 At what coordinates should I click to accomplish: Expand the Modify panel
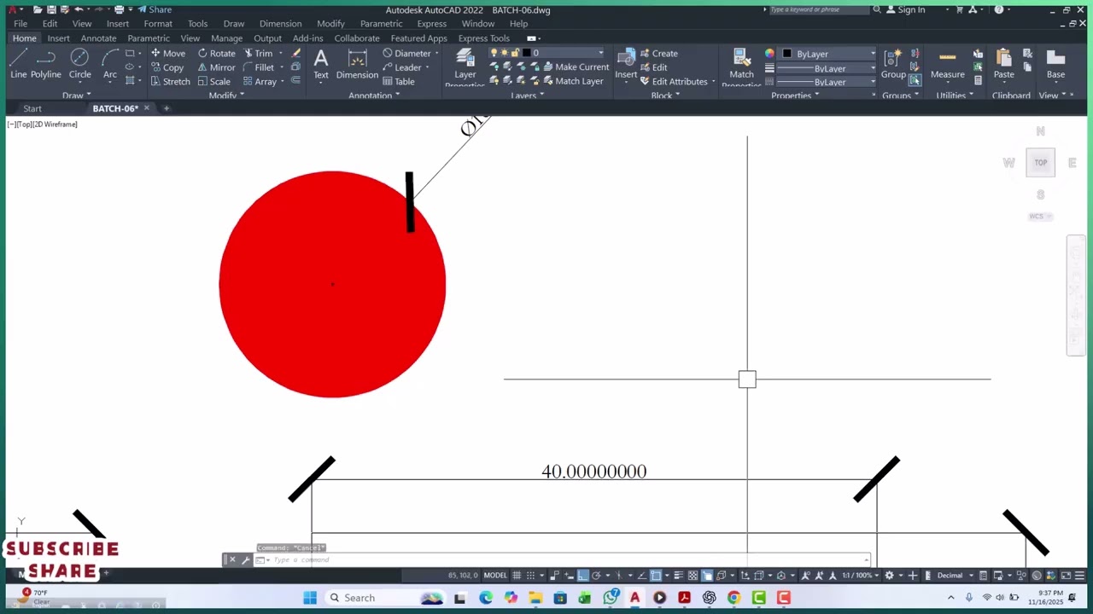pyautogui.click(x=226, y=96)
